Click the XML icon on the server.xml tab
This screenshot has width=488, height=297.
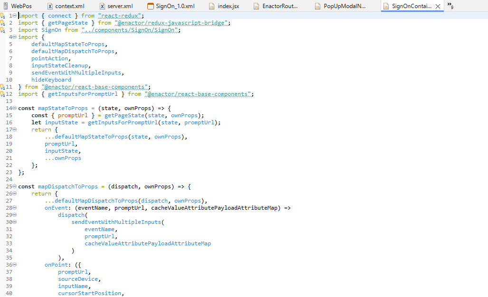click(103, 7)
